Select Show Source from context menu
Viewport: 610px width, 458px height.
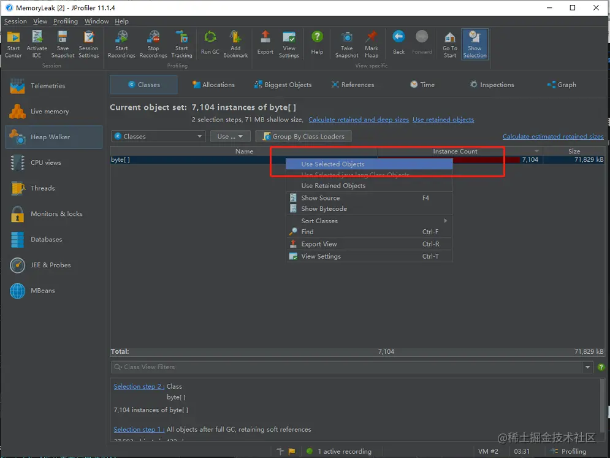pyautogui.click(x=369, y=198)
